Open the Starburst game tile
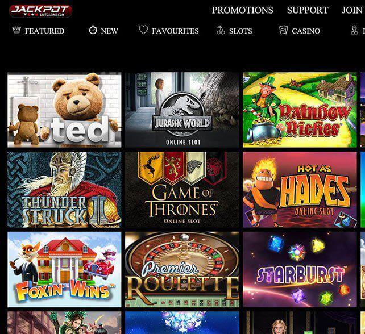Screen dimensions: 365x334 point(300,269)
